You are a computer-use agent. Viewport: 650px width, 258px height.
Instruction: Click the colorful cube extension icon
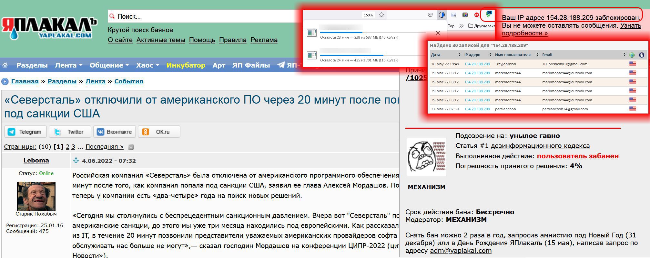465,15
